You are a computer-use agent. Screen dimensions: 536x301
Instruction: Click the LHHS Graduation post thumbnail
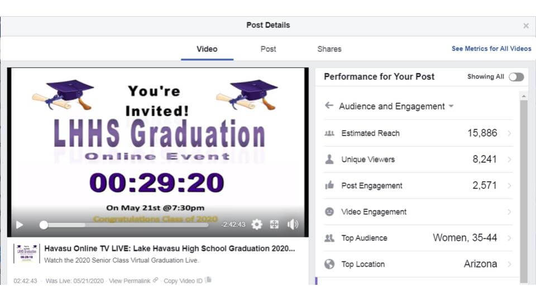pos(27,253)
